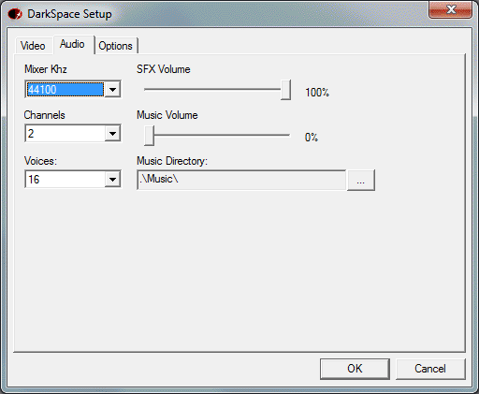Switch to the Options tab
Screen dimensions: 479x394
pos(116,46)
